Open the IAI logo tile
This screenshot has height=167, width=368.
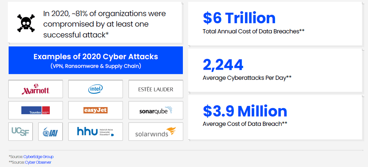point(51,131)
